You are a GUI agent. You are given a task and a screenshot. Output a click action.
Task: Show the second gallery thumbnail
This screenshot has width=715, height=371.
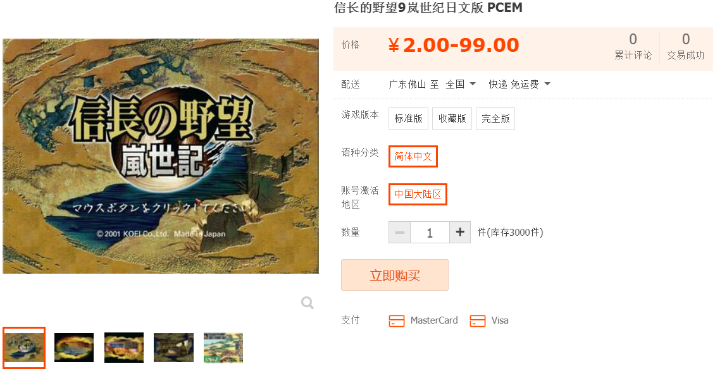click(74, 348)
